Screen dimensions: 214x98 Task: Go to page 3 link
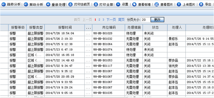pos(103,20)
